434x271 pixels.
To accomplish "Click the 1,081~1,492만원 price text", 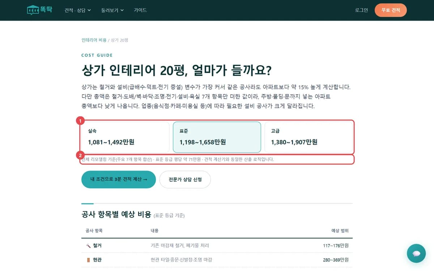I will (111, 142).
